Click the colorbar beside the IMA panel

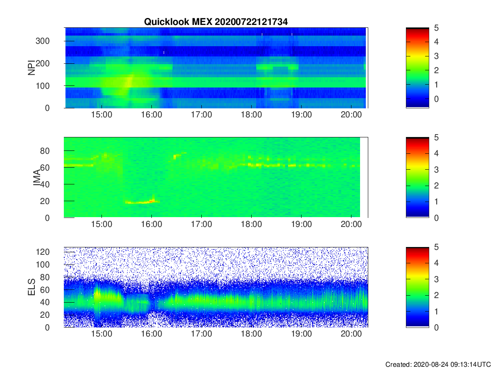[x=417, y=177]
